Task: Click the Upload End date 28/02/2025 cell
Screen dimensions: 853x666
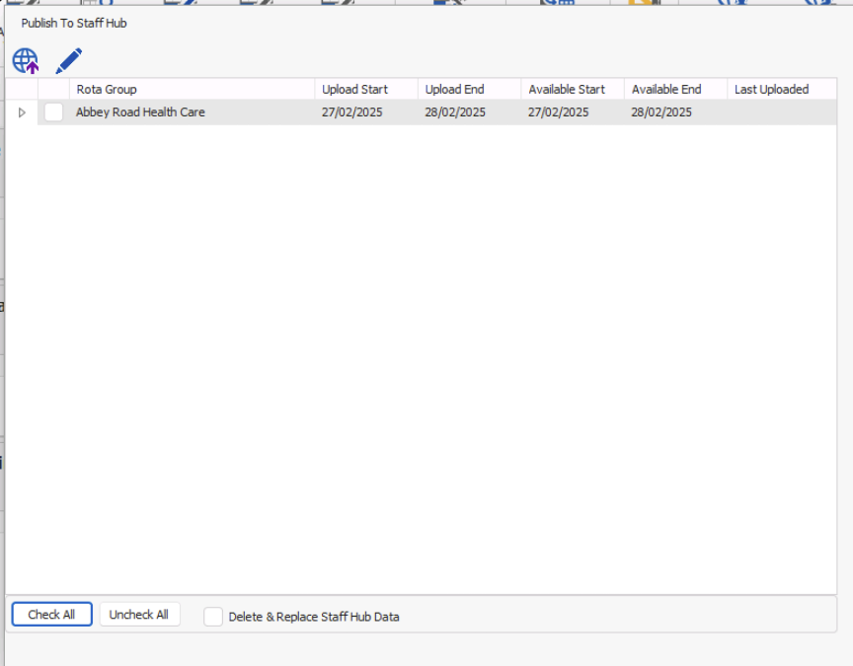Action: tap(469, 112)
